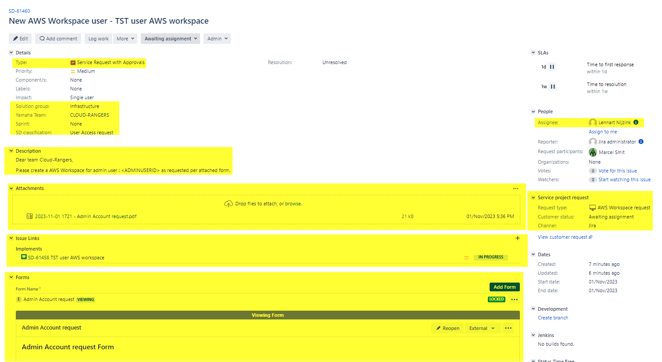Click Marcel Smit participant avatar
Image resolution: width=662 pixels, height=362 pixels.
point(593,152)
